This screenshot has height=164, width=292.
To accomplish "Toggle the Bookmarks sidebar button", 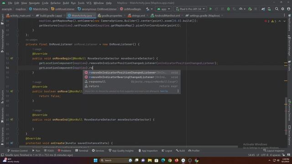I will coord(2,115).
